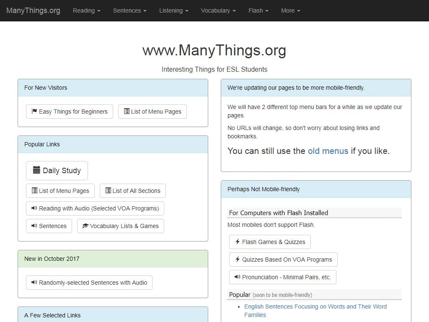
Task: Click the list icon on the List of Menu Pages button under Popular Links
Action: coord(34,190)
